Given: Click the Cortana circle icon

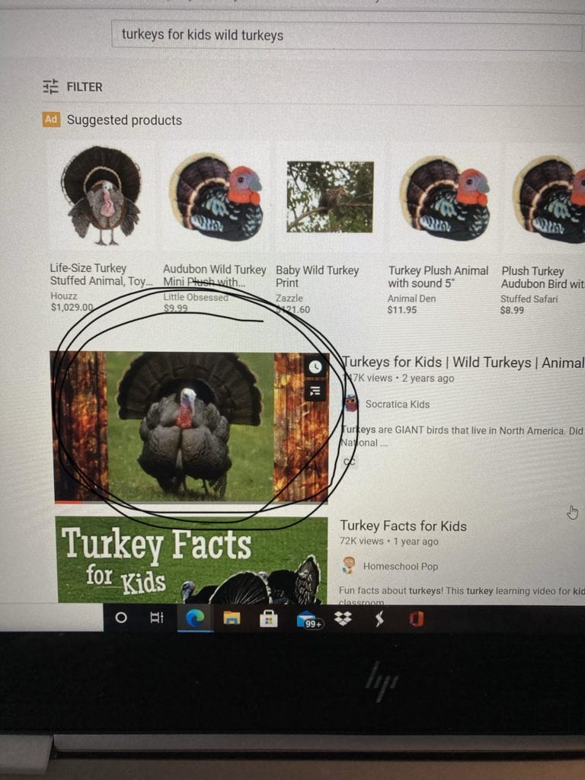Looking at the screenshot, I should pos(121,617).
